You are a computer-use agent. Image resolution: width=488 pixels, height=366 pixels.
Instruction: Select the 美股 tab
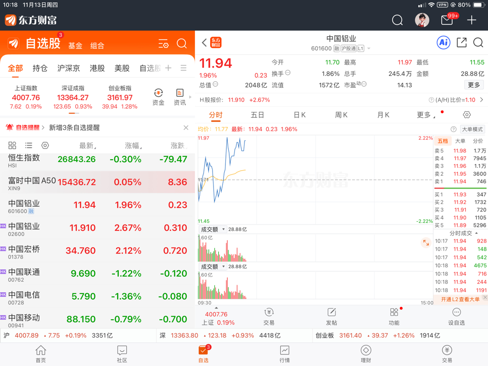tap(122, 68)
